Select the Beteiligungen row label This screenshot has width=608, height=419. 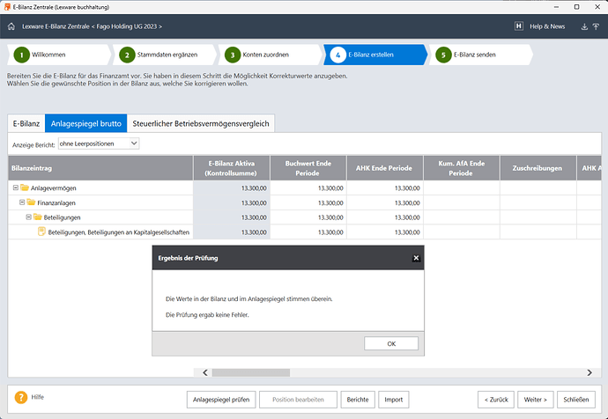(62, 217)
